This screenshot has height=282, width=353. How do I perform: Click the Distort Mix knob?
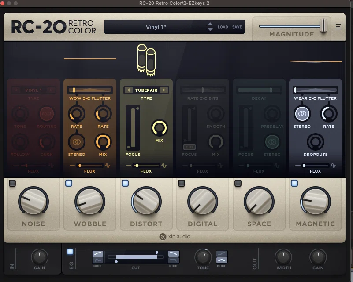coord(159,128)
